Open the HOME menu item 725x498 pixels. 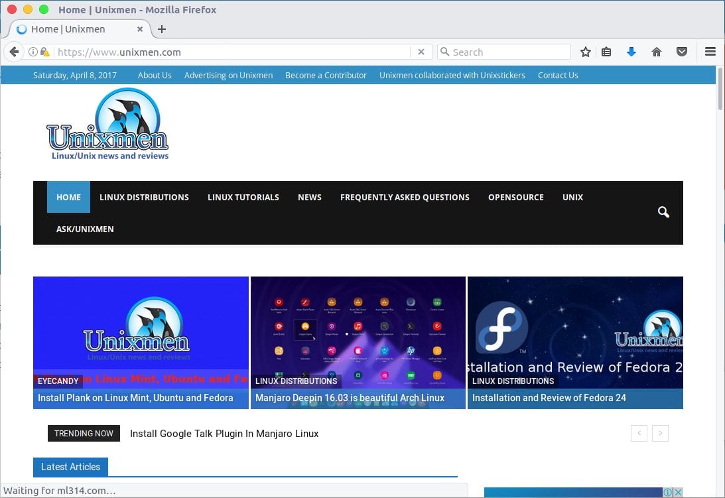click(x=68, y=197)
